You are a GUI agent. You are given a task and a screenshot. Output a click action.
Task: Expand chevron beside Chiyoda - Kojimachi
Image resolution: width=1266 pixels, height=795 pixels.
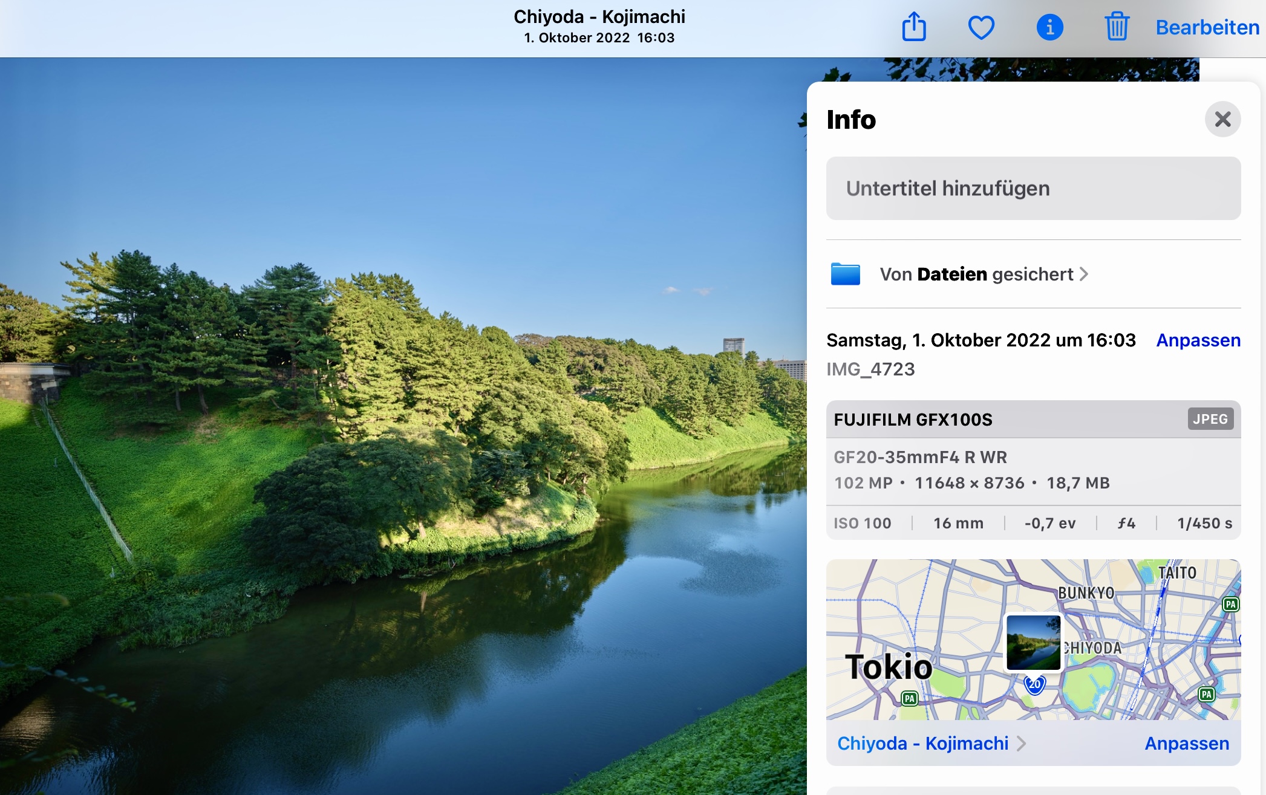(1022, 744)
